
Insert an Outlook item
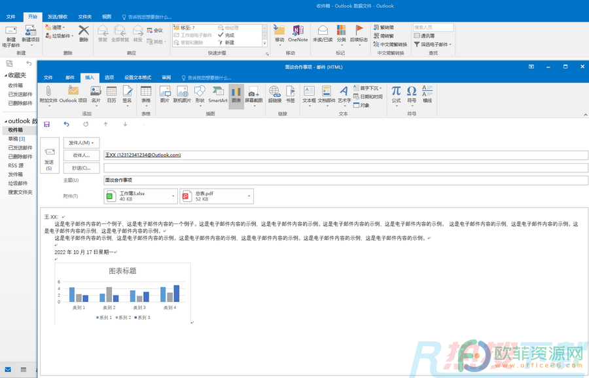tap(73, 95)
